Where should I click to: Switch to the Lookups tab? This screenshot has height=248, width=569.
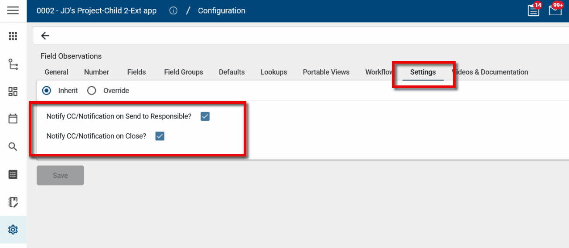point(274,72)
